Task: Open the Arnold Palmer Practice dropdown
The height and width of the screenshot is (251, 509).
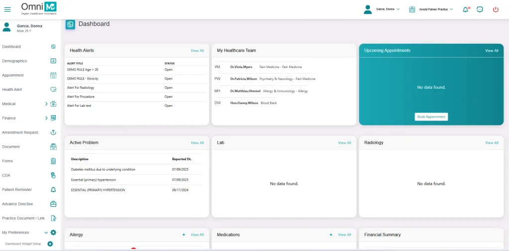Action: tap(436, 9)
